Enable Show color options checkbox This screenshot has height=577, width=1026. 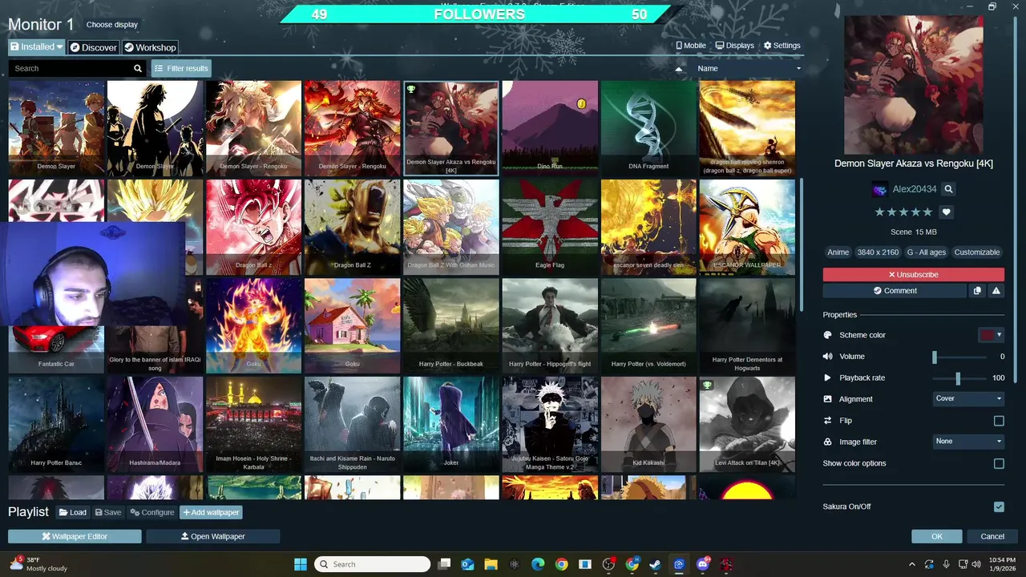point(999,463)
